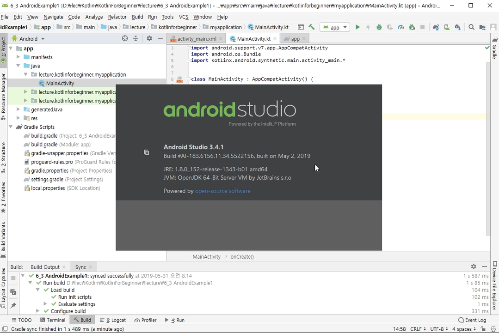Click the editor vertical scrollbar
Viewport: 499px width, 333px height.
pyautogui.click(x=488, y=149)
